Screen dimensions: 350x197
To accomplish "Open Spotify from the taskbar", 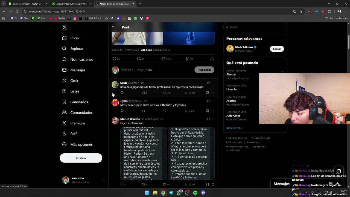I will click(x=195, y=193).
